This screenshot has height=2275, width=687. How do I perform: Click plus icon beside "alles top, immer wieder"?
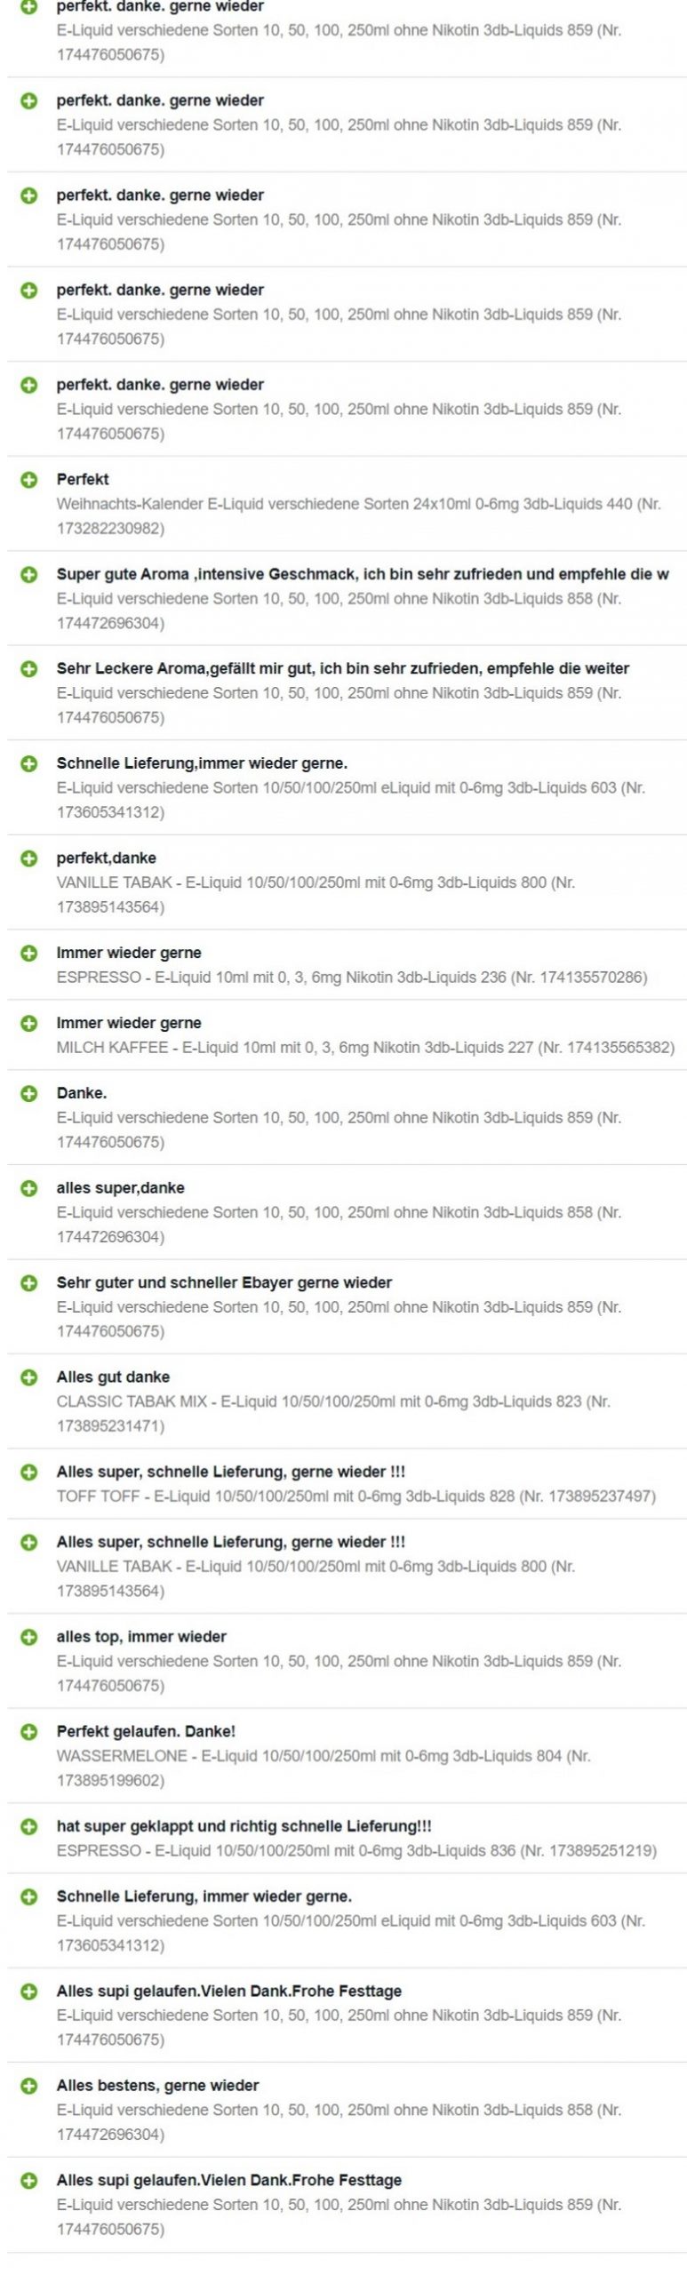click(x=29, y=1637)
